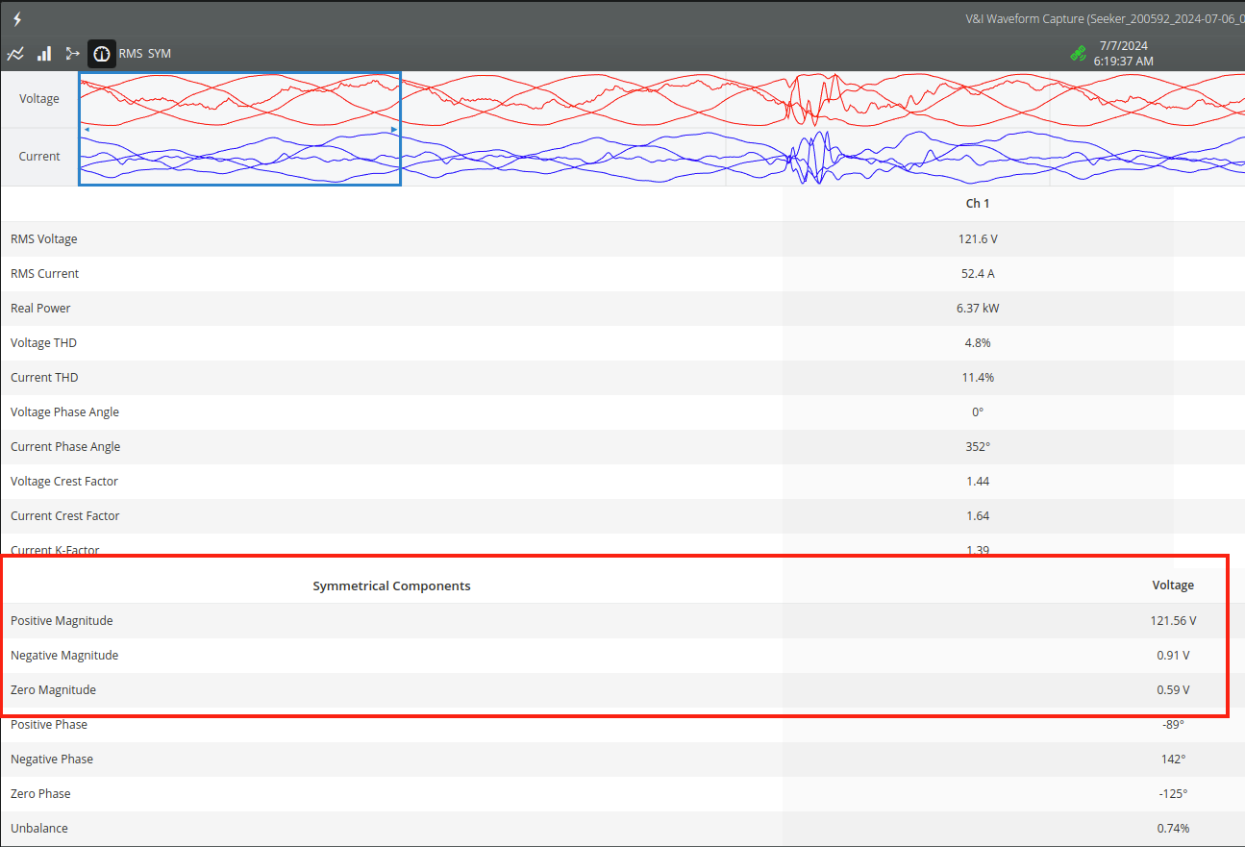1245x847 pixels.
Task: Toggle the SYM symmetrical components display
Action: [159, 54]
